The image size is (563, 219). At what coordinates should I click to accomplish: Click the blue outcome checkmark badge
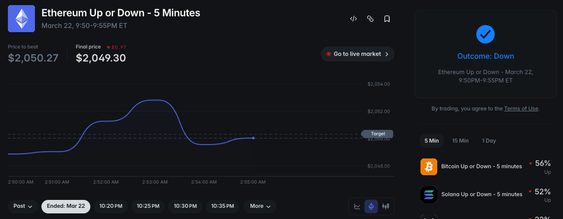(x=485, y=34)
